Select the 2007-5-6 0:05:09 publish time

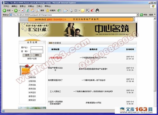coord(130,103)
